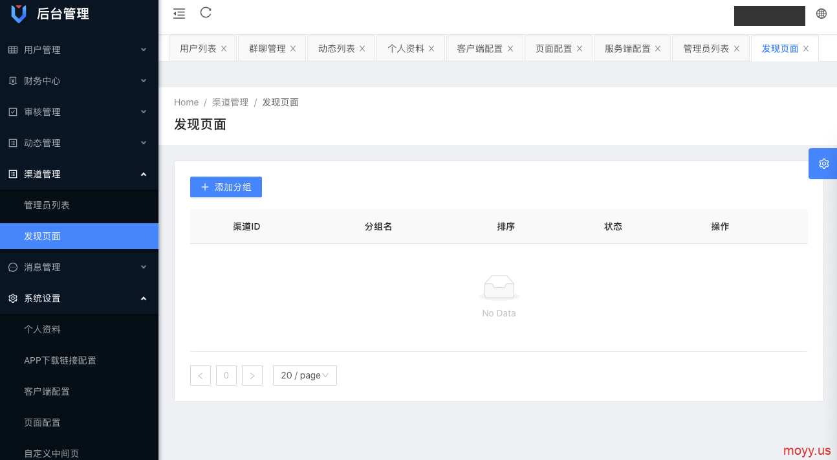Open 个人资料 in the sidebar
Image resolution: width=837 pixels, height=460 pixels.
click(79, 329)
